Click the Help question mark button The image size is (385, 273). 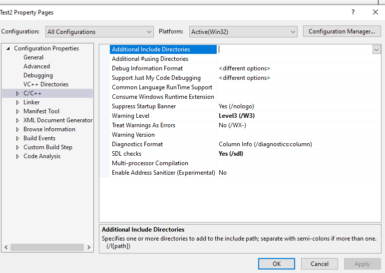click(353, 12)
